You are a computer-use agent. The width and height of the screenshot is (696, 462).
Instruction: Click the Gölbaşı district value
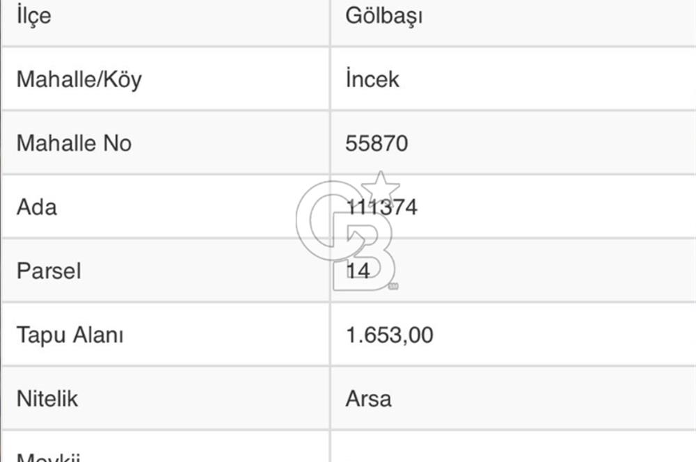(x=383, y=15)
